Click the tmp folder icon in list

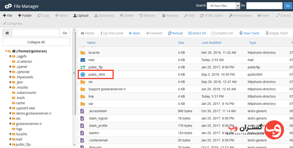82,96
